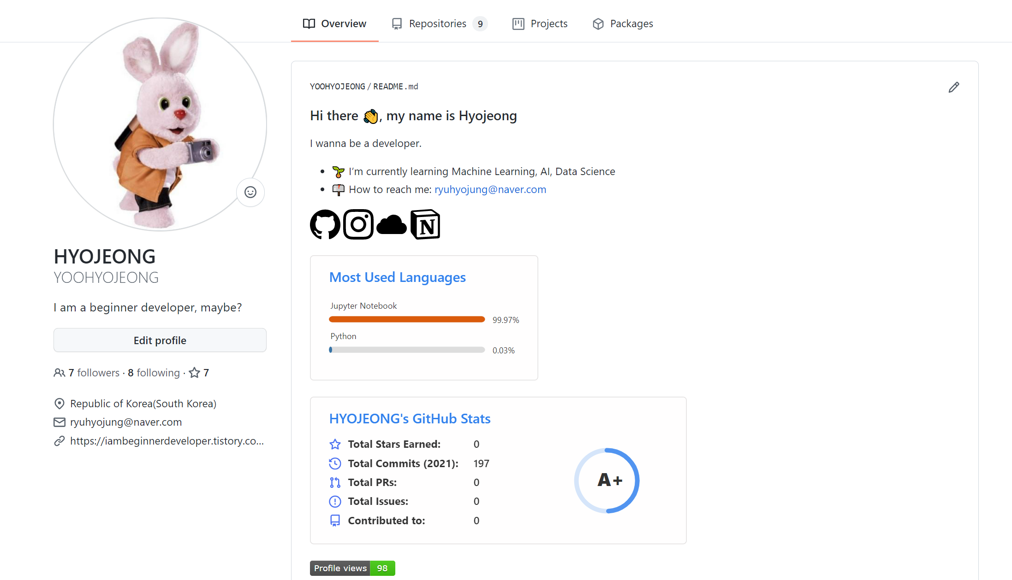
Task: Open the tistory blog URL in sidebar
Action: point(167,441)
